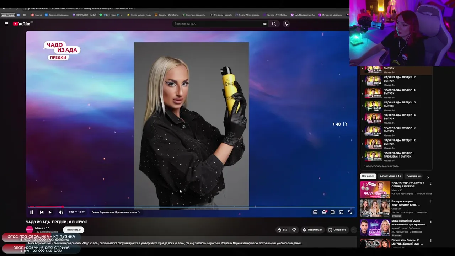Click the browser back arrow
This screenshot has width=455, height=256.
(x=4, y=8)
